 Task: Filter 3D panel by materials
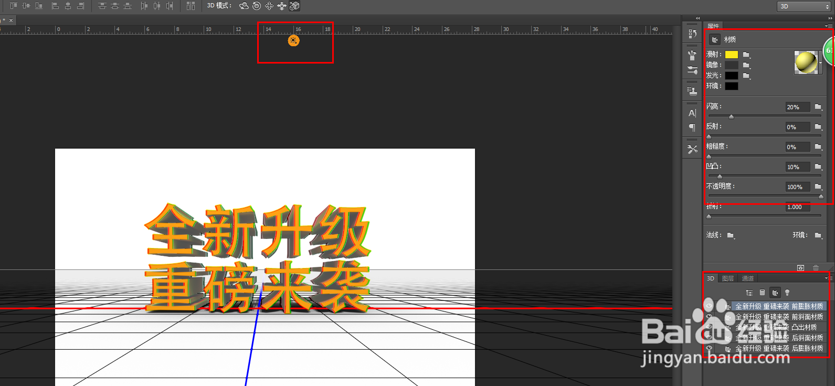[x=775, y=293]
